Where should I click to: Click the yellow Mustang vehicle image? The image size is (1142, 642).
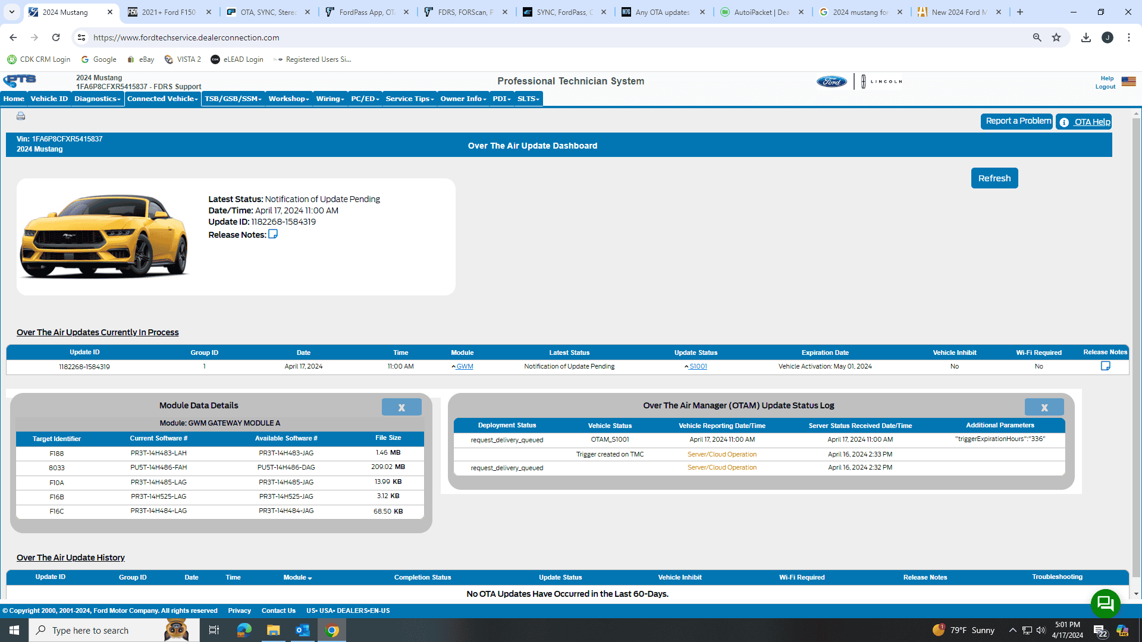(105, 237)
